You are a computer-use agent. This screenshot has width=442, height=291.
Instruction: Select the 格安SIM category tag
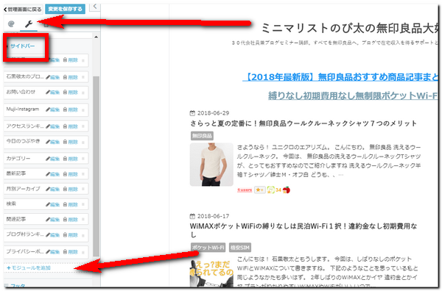point(240,248)
